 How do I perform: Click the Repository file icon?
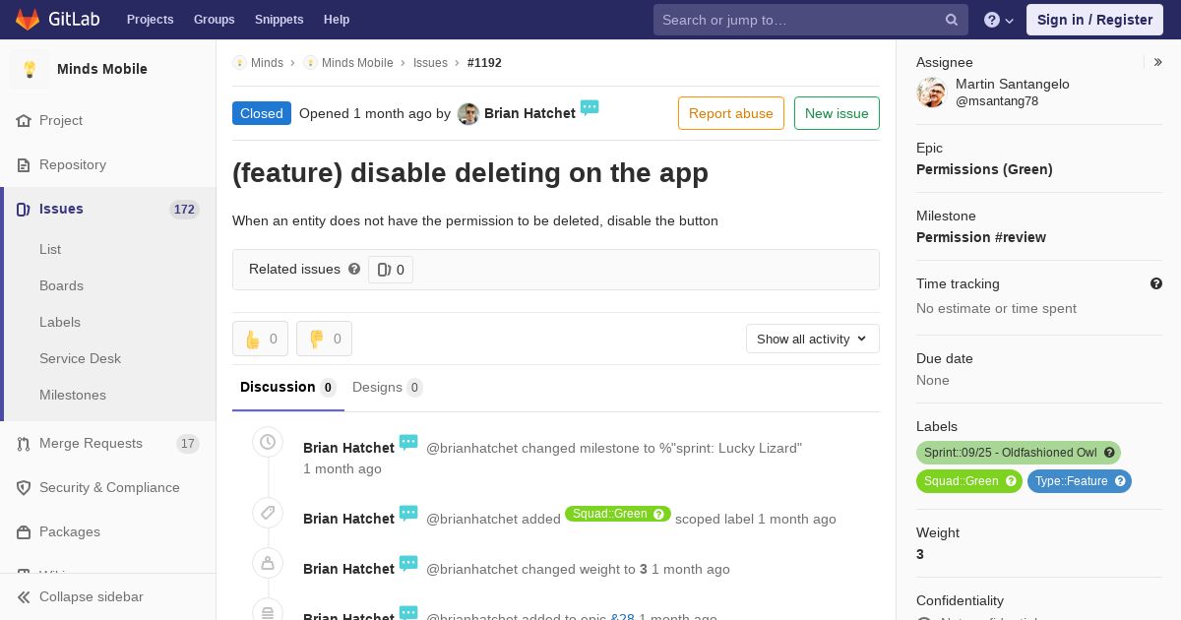pyautogui.click(x=24, y=164)
